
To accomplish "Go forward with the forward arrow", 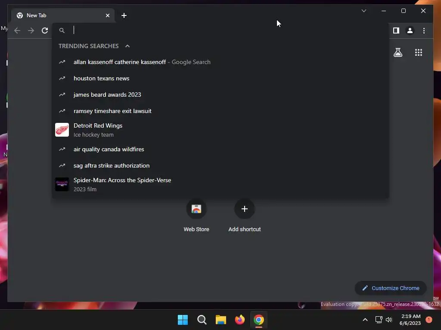I will pos(31,31).
